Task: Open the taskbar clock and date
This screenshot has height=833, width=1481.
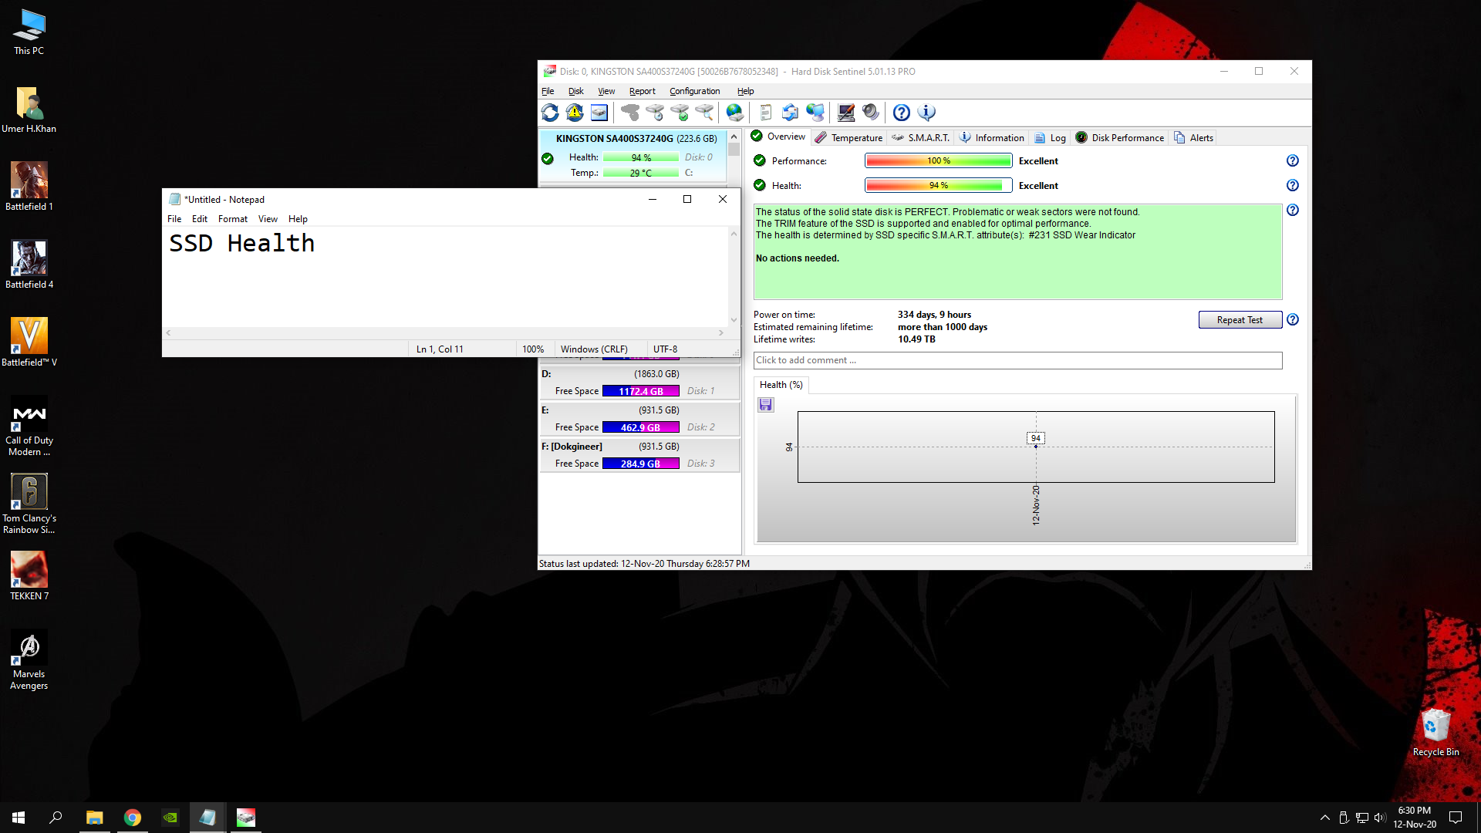Action: [x=1414, y=818]
